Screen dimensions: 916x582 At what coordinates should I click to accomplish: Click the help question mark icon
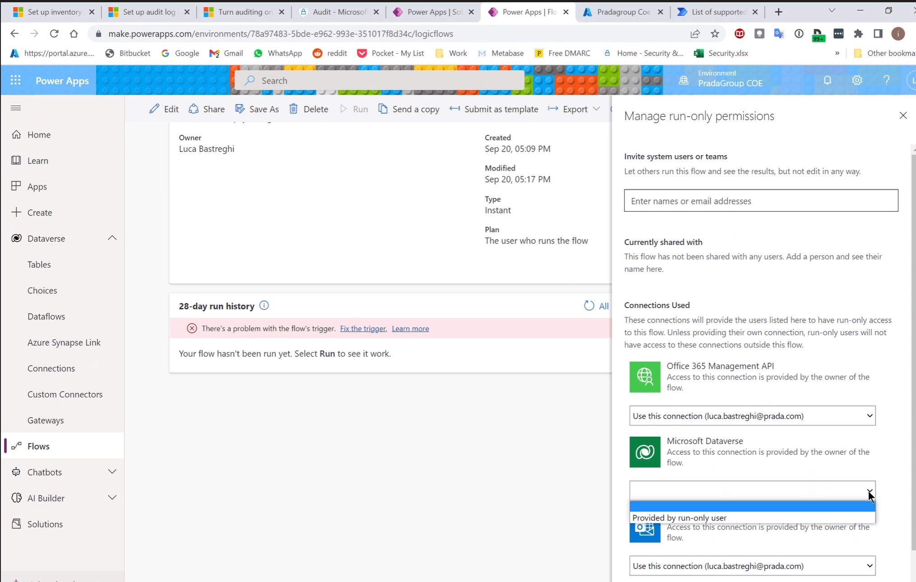886,80
